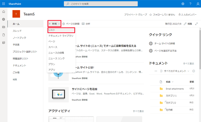Click the 分析 toolbar button
The height and width of the screenshot is (122, 201).
click(86, 24)
